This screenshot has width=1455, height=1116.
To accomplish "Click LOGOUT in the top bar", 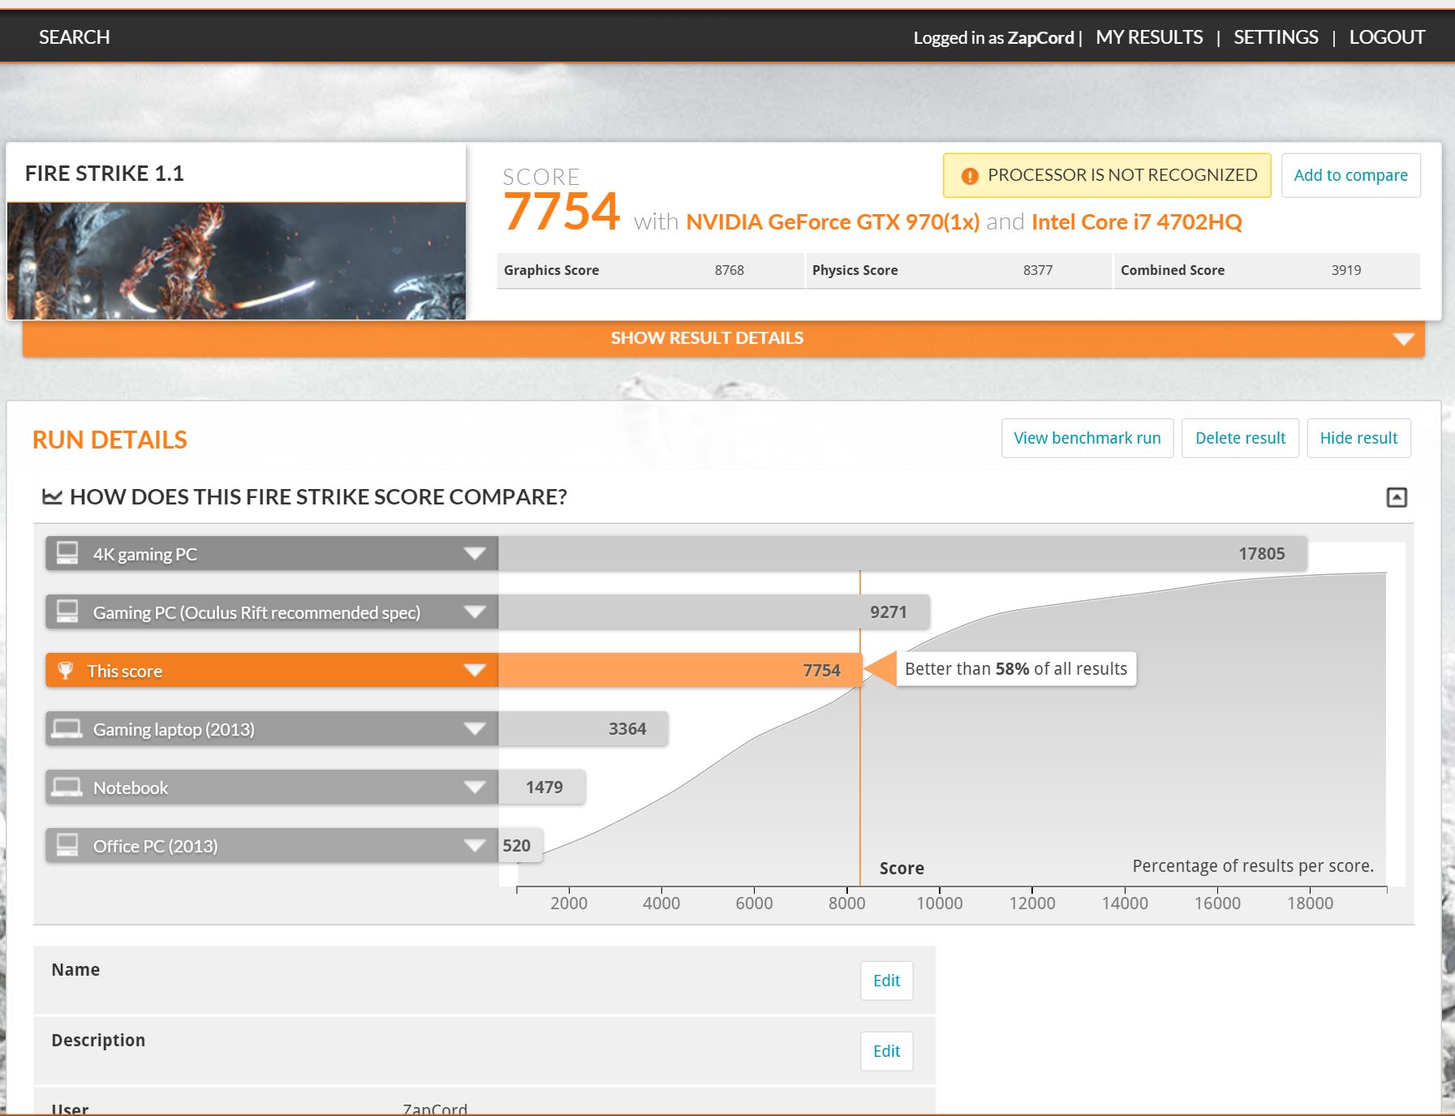I will pos(1387,37).
